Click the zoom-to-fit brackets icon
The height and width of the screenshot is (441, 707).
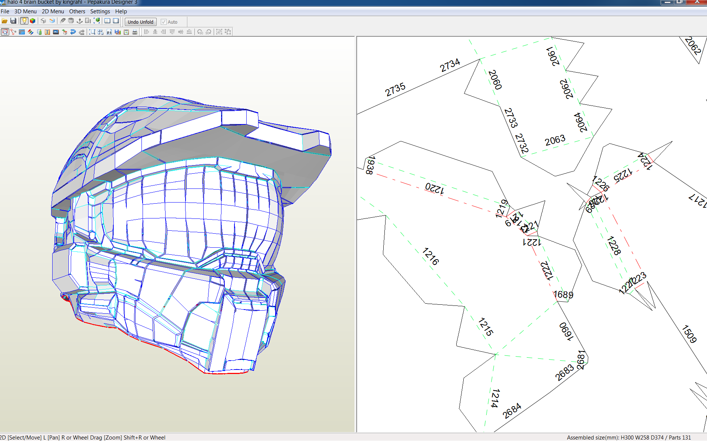92,32
